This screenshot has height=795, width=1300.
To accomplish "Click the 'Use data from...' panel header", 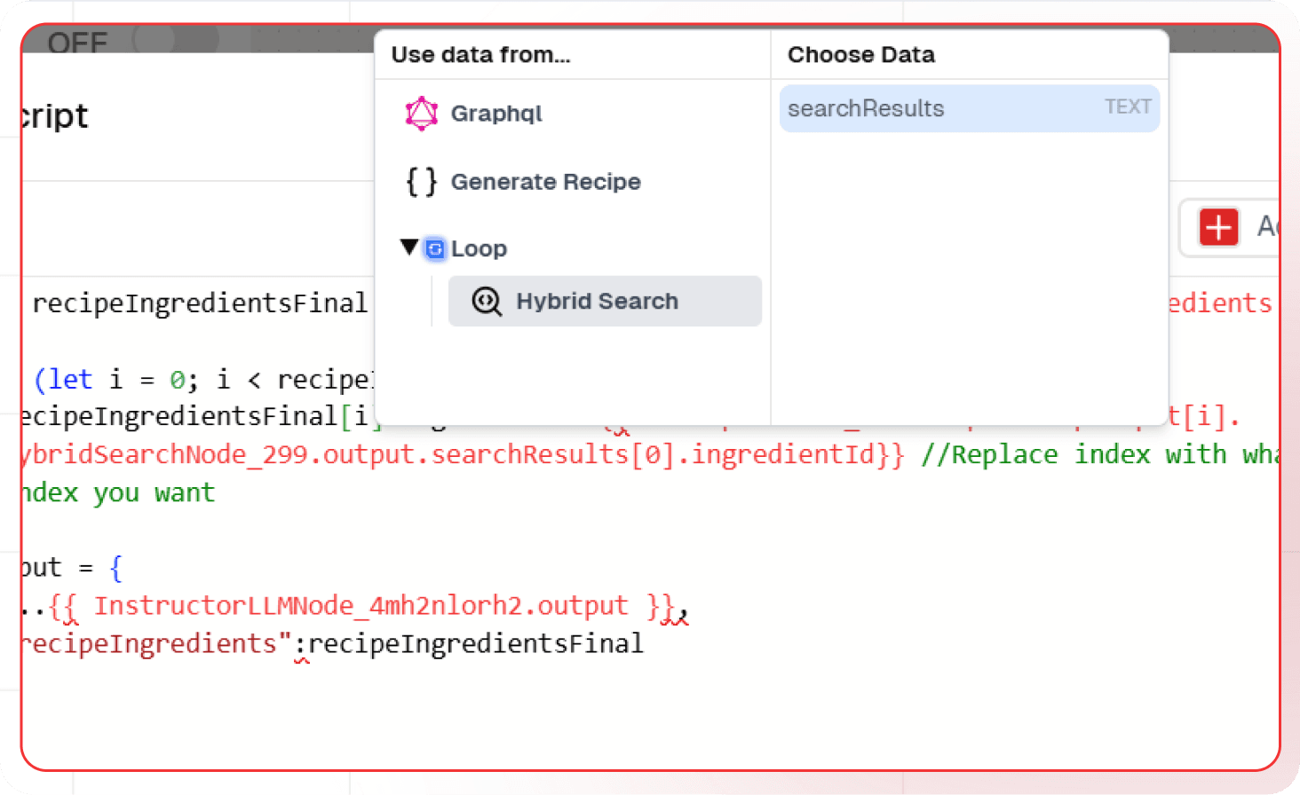I will pos(480,55).
